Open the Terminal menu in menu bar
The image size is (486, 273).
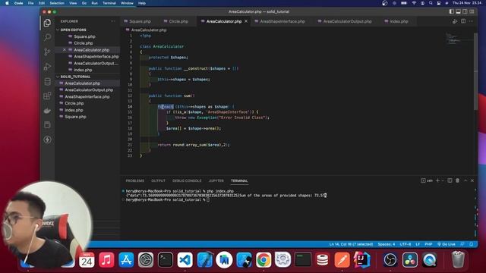tap(109, 3)
